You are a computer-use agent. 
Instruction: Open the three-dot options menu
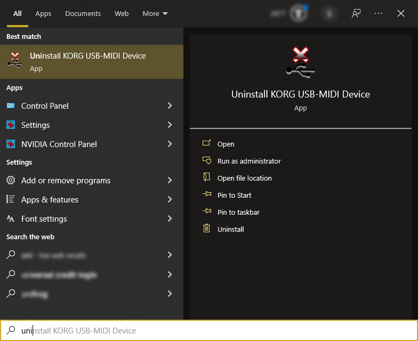tap(379, 13)
